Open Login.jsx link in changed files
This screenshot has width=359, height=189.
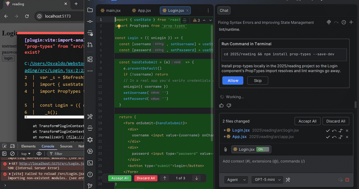241,130
